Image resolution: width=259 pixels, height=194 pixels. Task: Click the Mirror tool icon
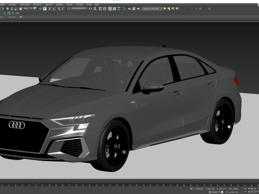pos(91,9)
